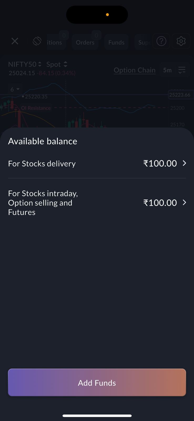Expand the indicator count 6 dropdown
The width and height of the screenshot is (194, 421).
[x=15, y=89]
